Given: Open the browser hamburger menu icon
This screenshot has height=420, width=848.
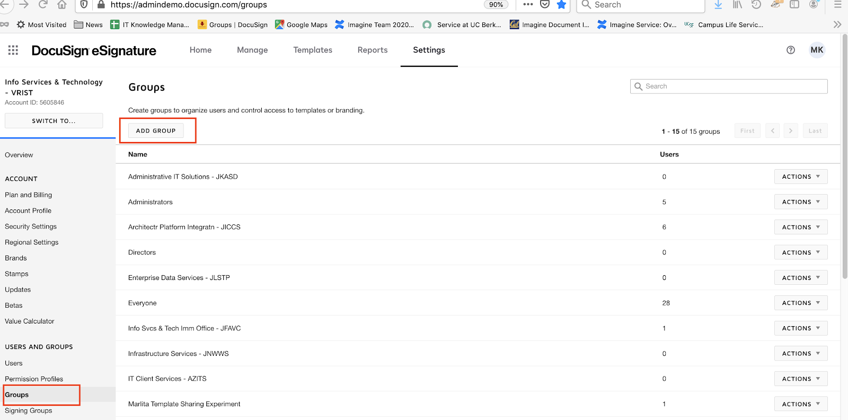Looking at the screenshot, I should (x=838, y=5).
